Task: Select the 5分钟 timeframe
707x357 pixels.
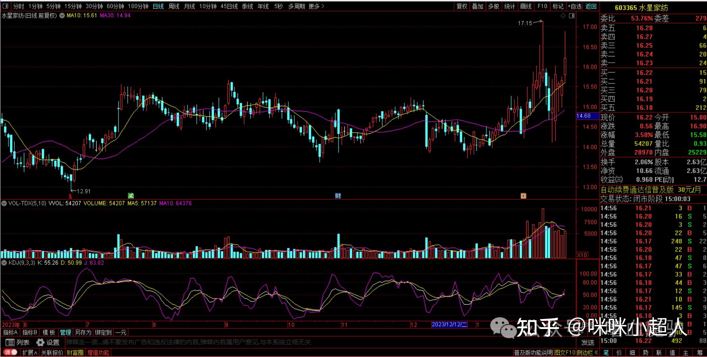Action: pos(53,6)
